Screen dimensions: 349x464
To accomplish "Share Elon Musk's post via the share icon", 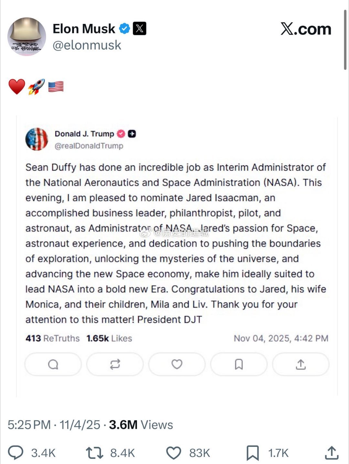I will pyautogui.click(x=331, y=453).
